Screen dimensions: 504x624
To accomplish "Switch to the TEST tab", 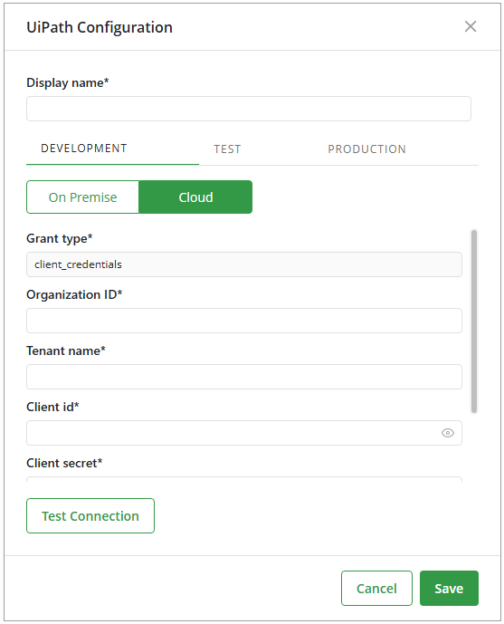I will point(227,149).
